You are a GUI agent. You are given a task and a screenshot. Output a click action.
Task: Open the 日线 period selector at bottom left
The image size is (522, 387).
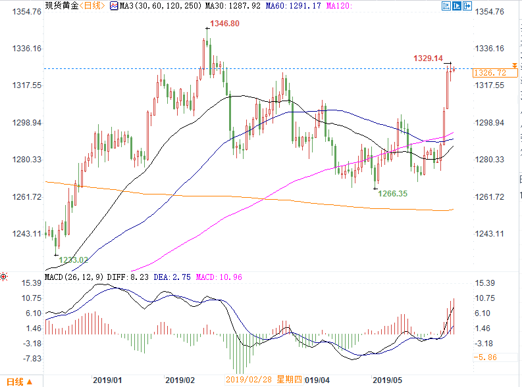[x=19, y=382]
